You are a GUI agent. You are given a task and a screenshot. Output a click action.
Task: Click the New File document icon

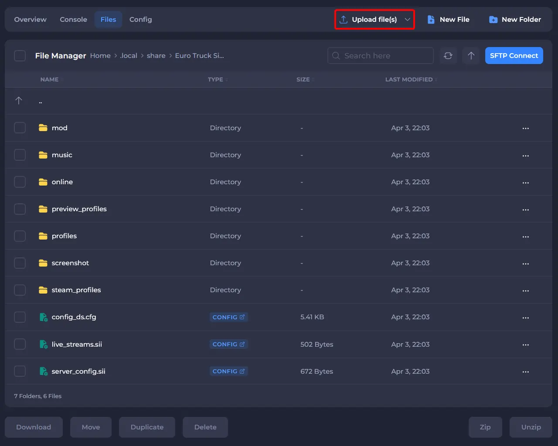(431, 20)
